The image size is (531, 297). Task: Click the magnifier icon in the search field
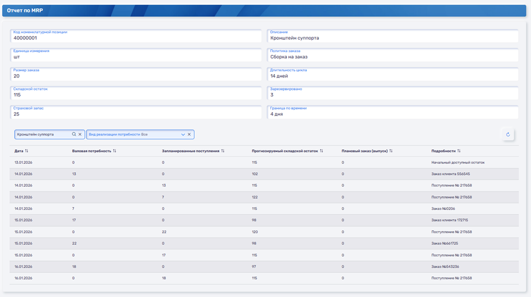(74, 134)
